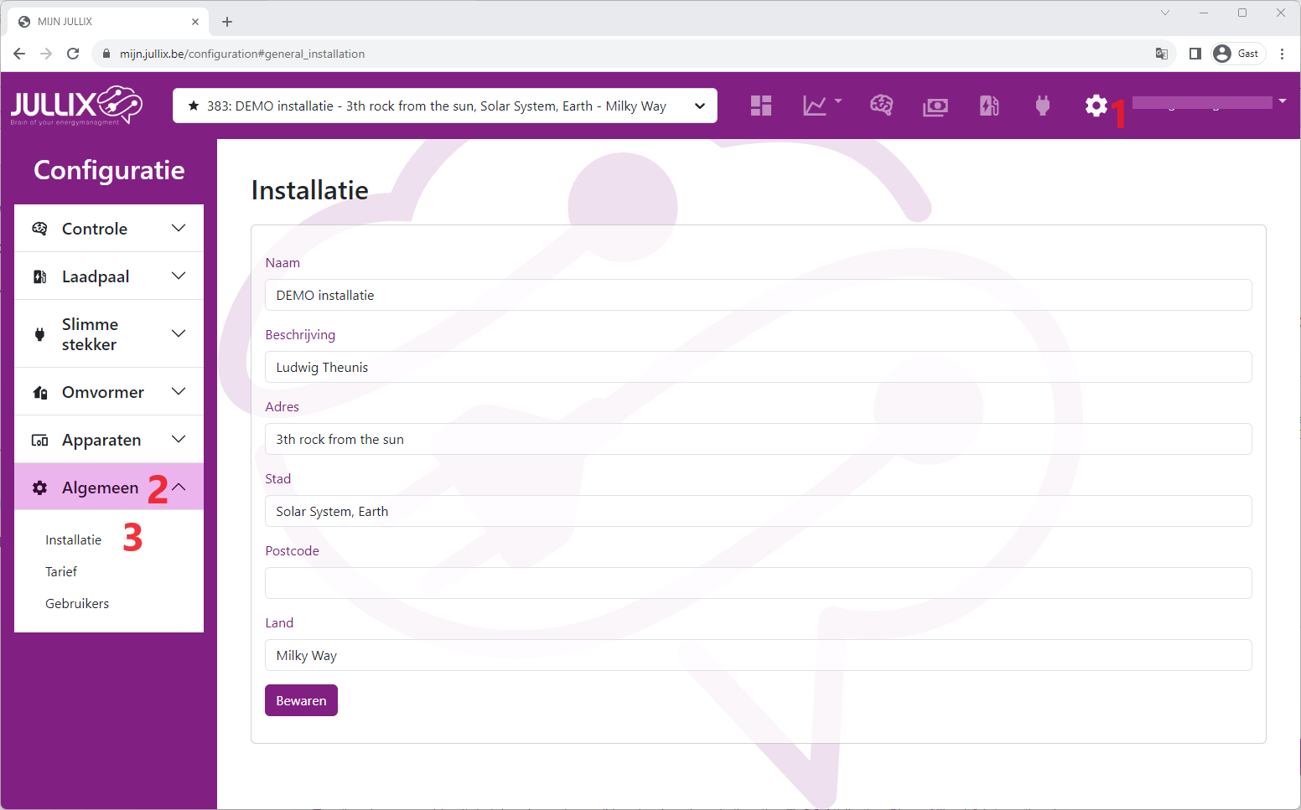1301x810 pixels.
Task: Collapse the Algemeen sidebar section
Action: click(109, 488)
